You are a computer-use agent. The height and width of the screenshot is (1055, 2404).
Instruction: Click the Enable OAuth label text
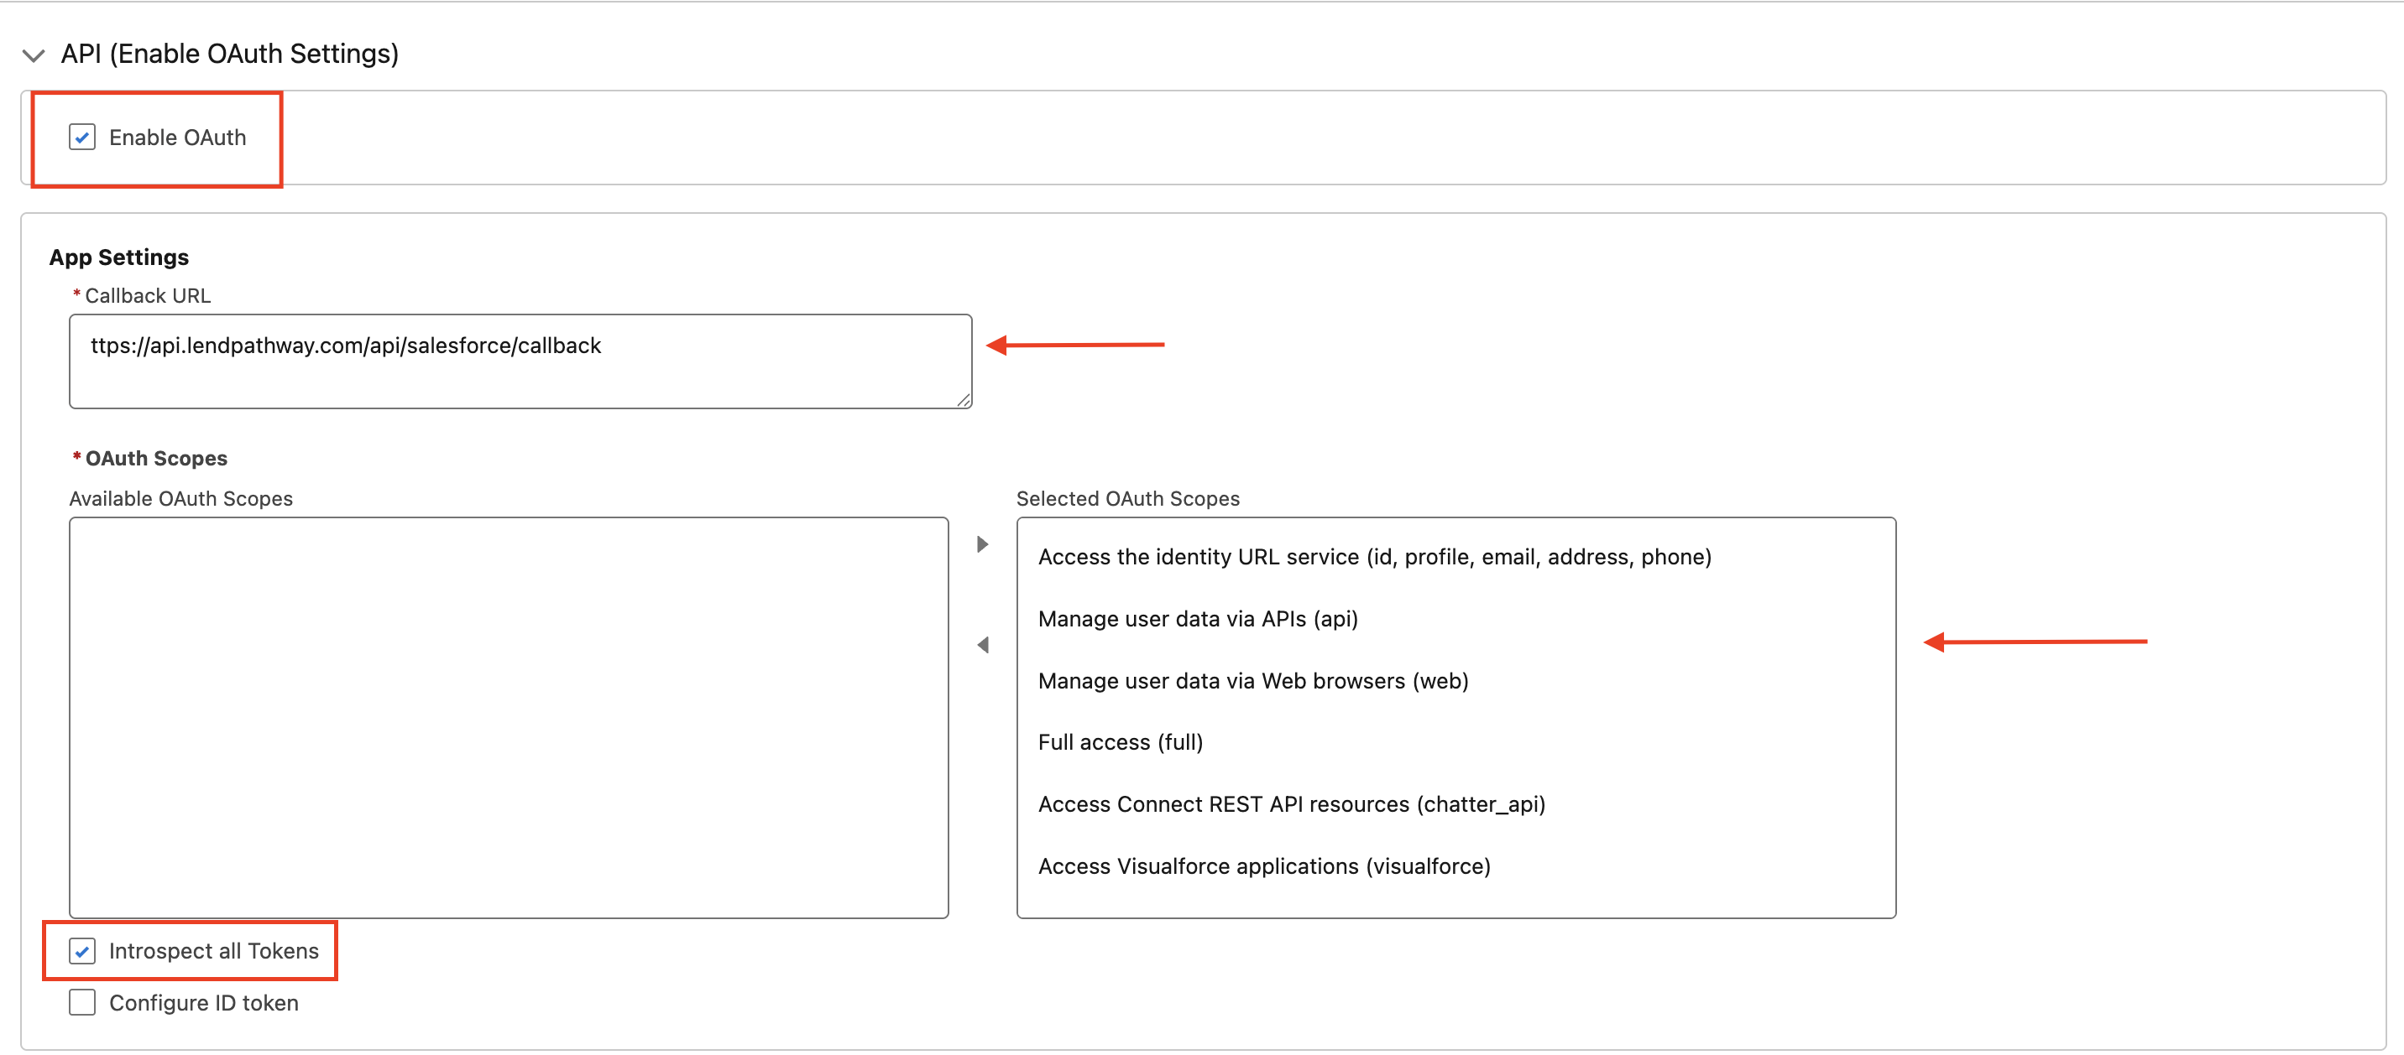(177, 138)
